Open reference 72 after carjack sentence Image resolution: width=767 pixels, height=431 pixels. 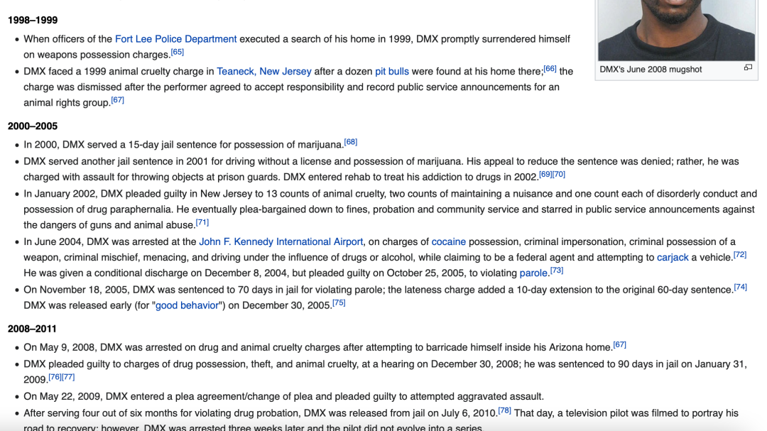[740, 254]
